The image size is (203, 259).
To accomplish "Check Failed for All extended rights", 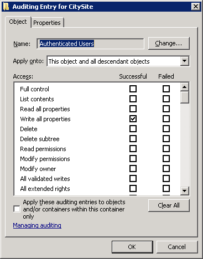I will (x=166, y=189).
